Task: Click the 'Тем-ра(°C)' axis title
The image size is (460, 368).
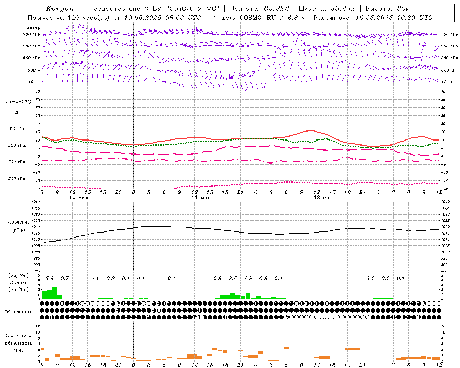Action: (x=17, y=102)
